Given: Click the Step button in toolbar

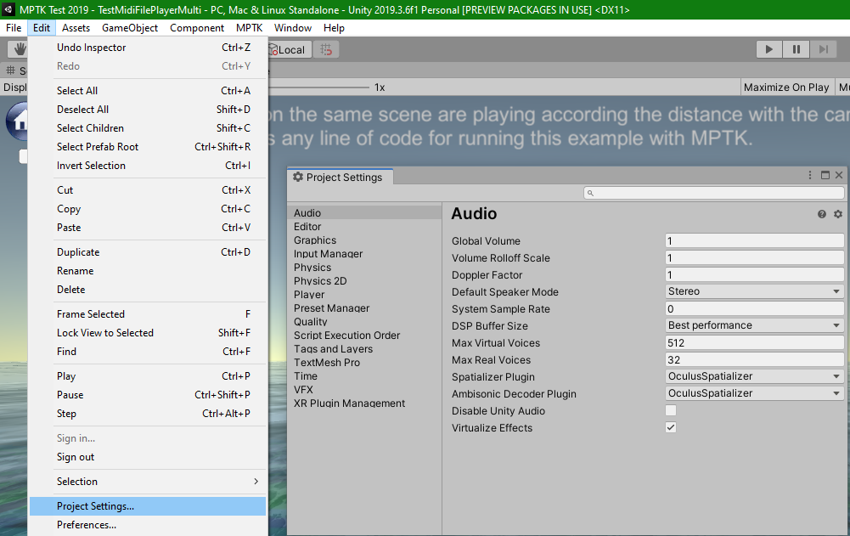Looking at the screenshot, I should 824,49.
